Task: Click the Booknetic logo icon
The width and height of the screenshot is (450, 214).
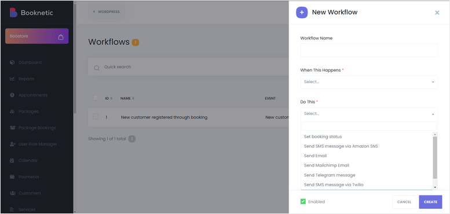Action: pyautogui.click(x=13, y=13)
